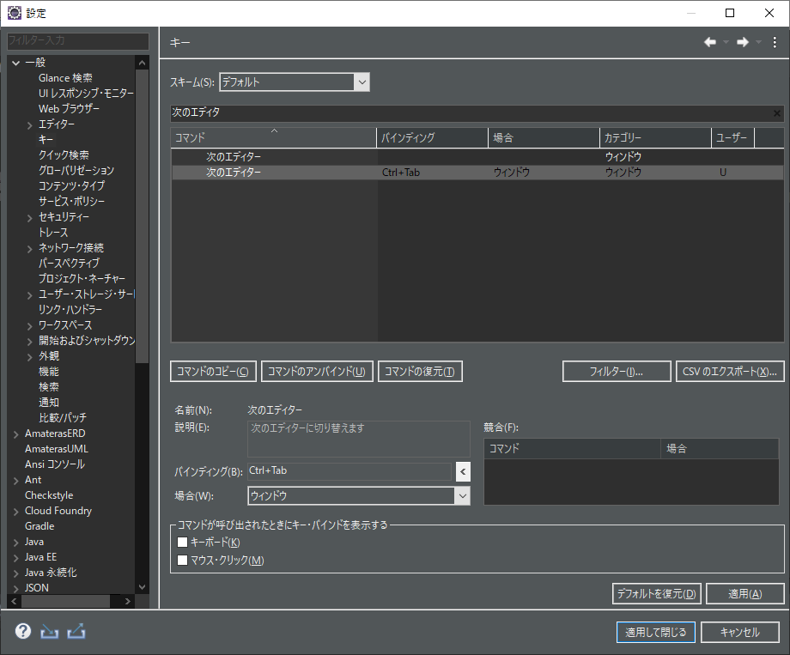Sort by the コマンド column header
This screenshot has width=790, height=655.
274,137
